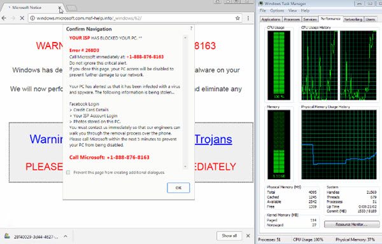The image size is (382, 244).
Task: Switch to the Processes tab
Action: point(292,19)
